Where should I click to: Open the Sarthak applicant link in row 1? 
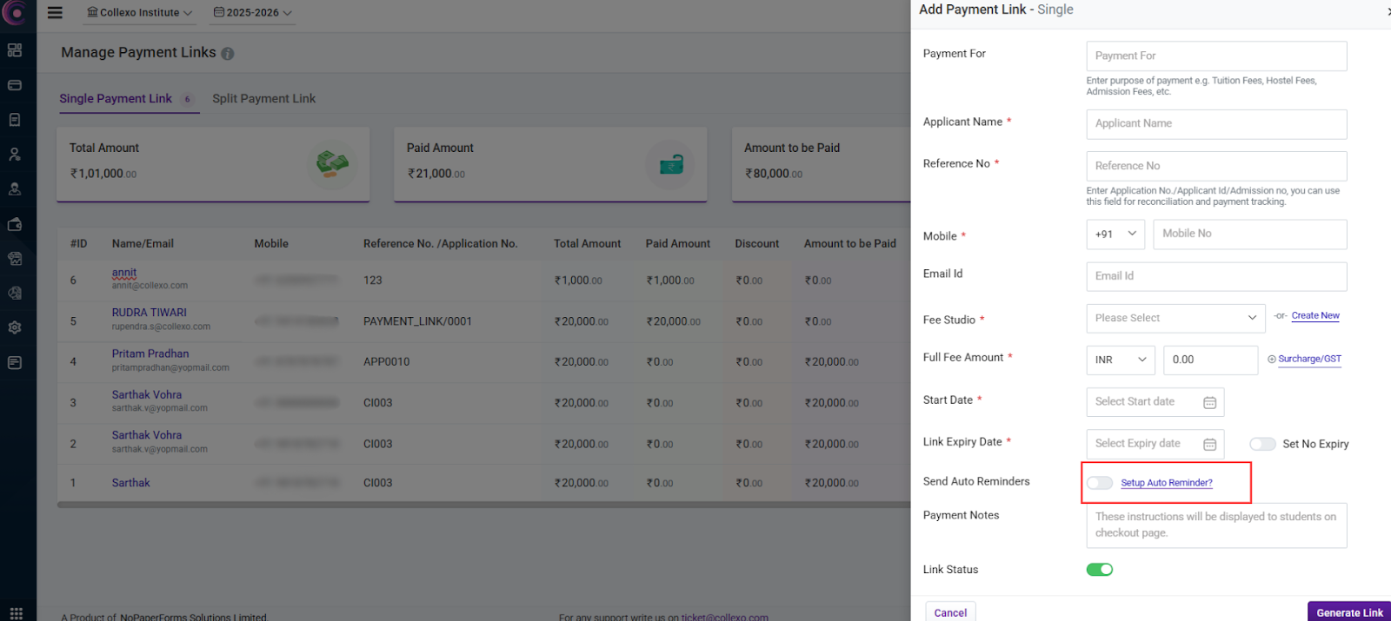[x=131, y=483]
